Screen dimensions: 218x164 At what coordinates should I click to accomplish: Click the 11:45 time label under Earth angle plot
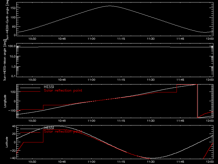click(x=180, y=39)
